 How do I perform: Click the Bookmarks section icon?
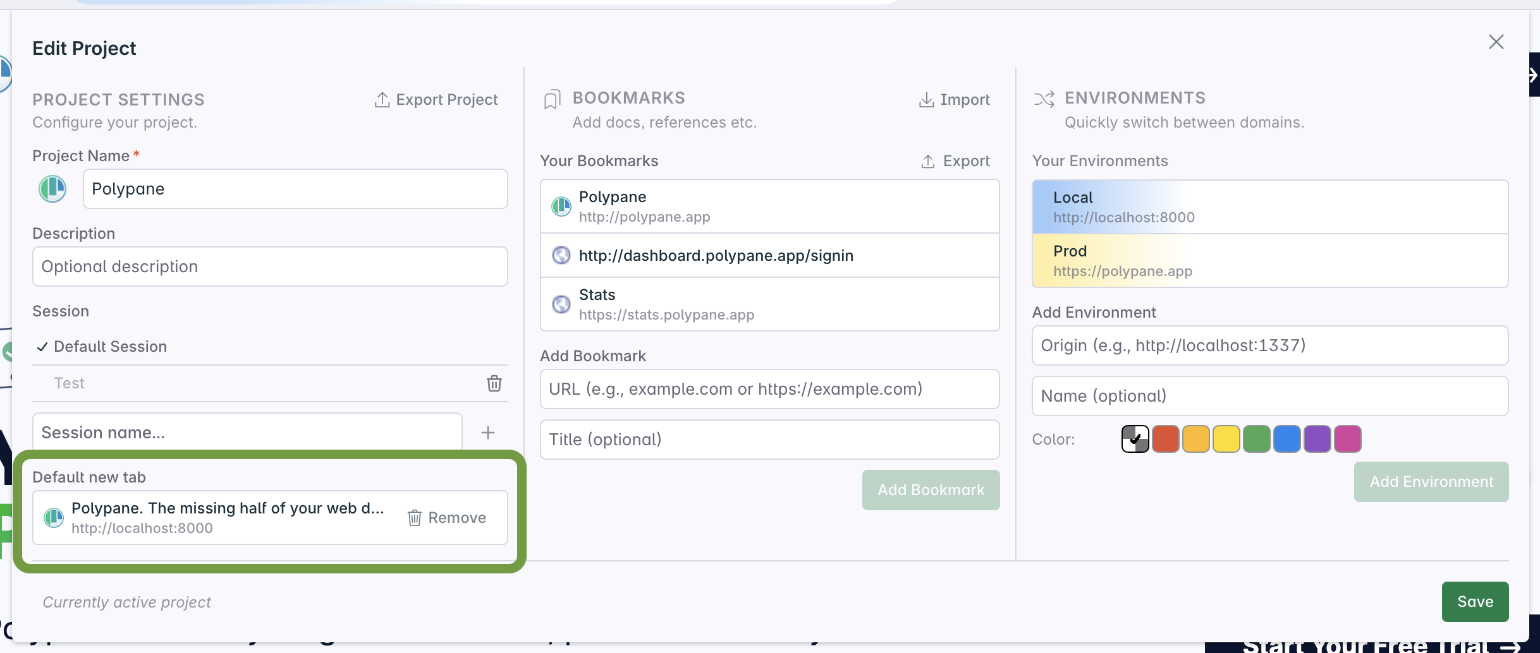pos(552,100)
